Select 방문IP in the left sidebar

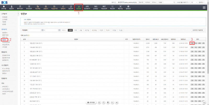click(x=4, y=40)
